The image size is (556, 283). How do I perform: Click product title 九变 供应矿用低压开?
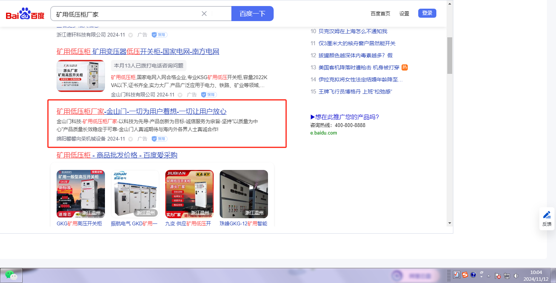point(188,223)
